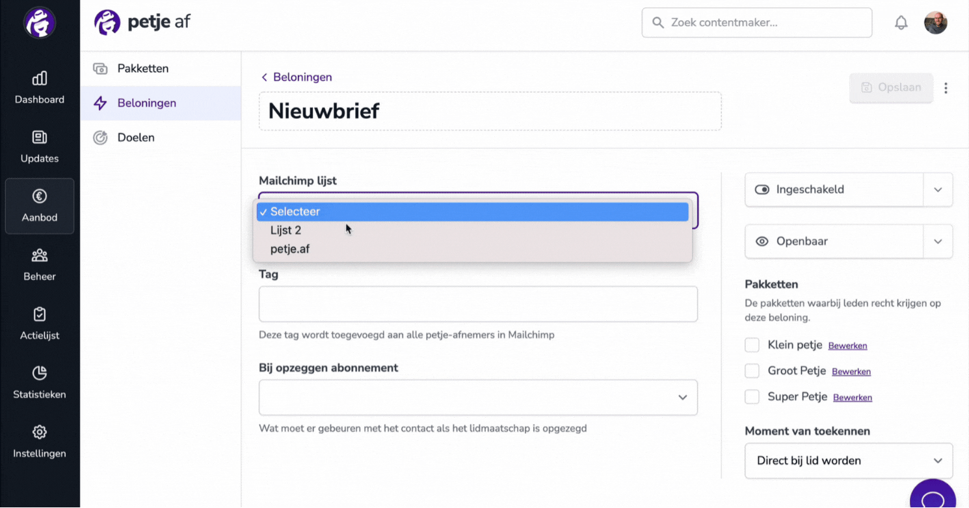Image resolution: width=969 pixels, height=508 pixels.
Task: Expand the Ingeschakeld status dropdown
Action: coord(938,190)
